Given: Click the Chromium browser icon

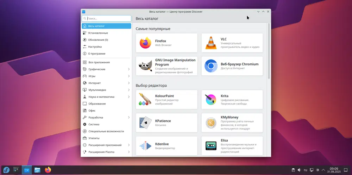Looking at the screenshot, I should click(x=211, y=66).
